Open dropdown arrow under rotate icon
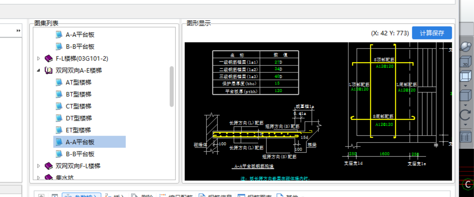 [465, 125]
